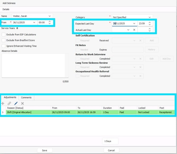This screenshot has width=177, height=154.
Task: Clear the Return to Work completed date
Action: pyautogui.click(x=141, y=59)
